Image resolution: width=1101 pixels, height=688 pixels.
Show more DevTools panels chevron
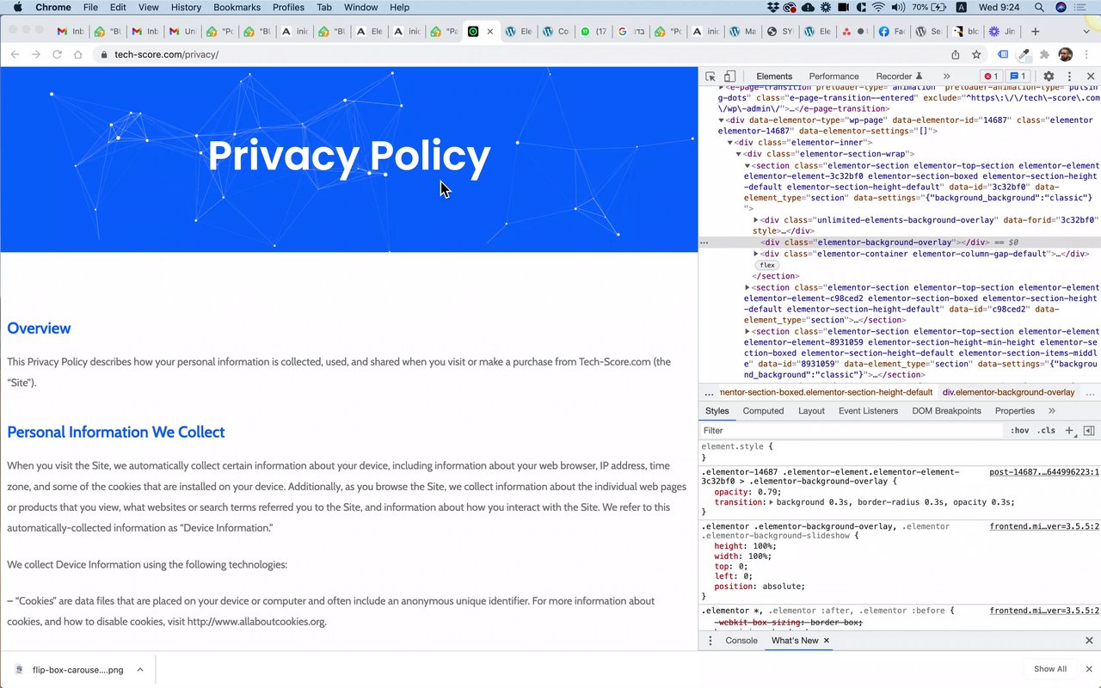tap(946, 77)
